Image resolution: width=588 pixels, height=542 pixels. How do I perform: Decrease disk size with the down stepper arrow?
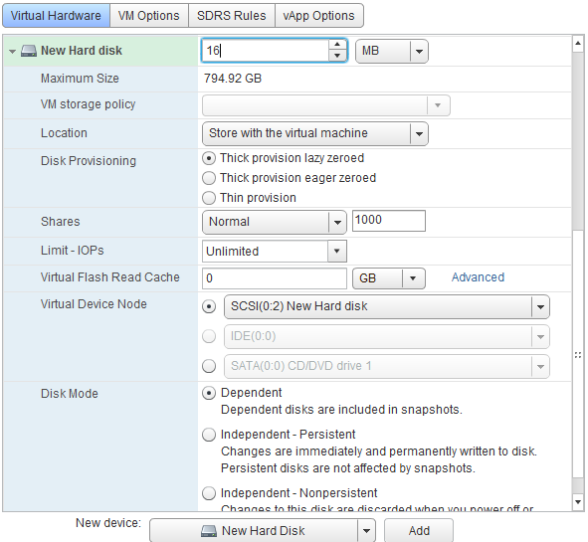(x=337, y=56)
